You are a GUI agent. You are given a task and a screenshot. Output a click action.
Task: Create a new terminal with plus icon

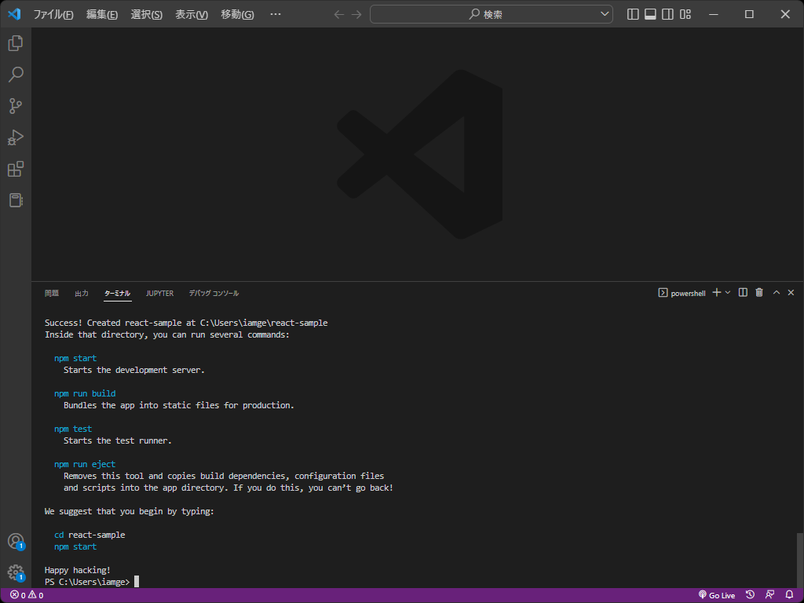(x=717, y=292)
